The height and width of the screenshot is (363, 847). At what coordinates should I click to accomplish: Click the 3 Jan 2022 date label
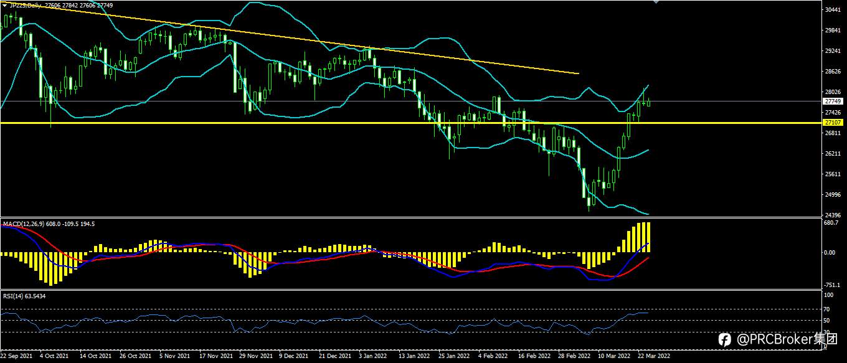[373, 357]
